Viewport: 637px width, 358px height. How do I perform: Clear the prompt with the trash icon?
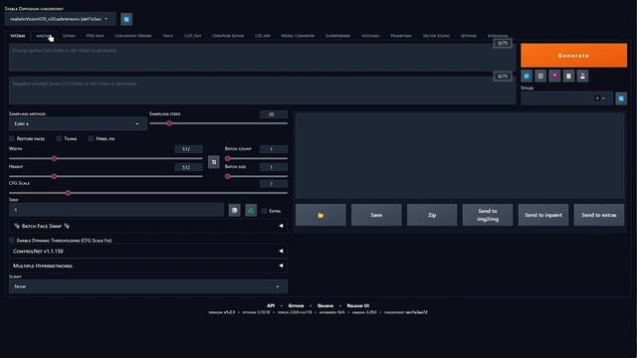540,76
